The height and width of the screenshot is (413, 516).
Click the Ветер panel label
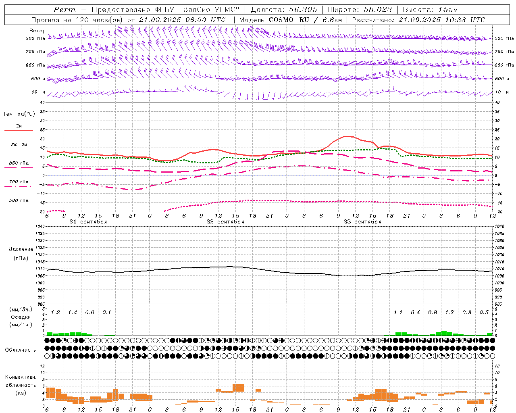[37, 31]
